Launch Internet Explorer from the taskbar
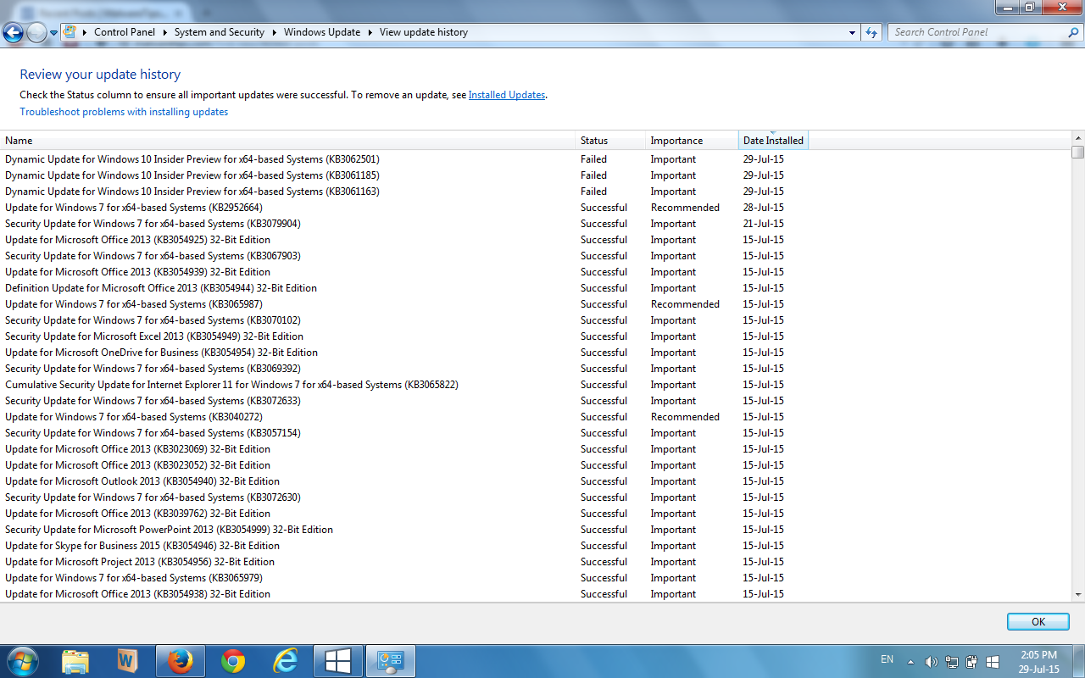 (x=286, y=661)
